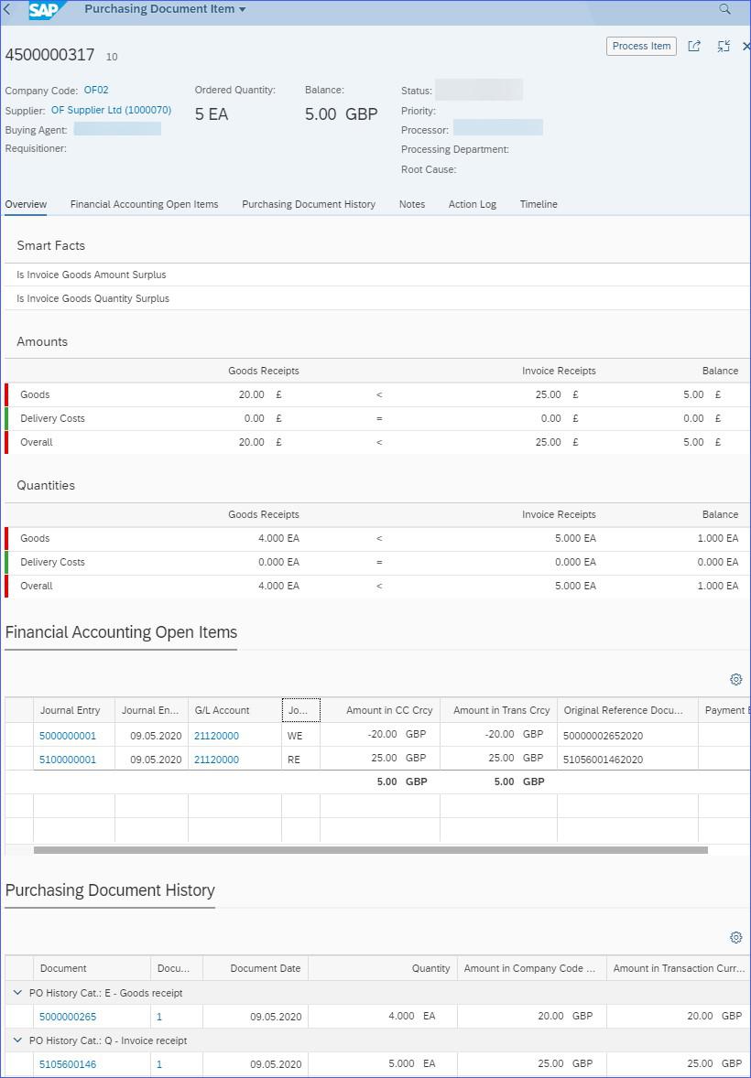751x1078 pixels.
Task: Open supplier OF Supplier Ltd (1000070) link
Action: 111,110
